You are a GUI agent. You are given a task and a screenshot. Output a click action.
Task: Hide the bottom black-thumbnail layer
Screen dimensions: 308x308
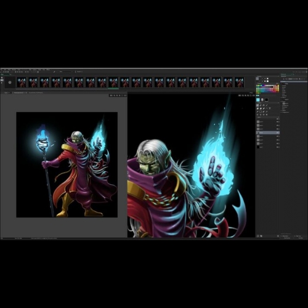click(277, 147)
